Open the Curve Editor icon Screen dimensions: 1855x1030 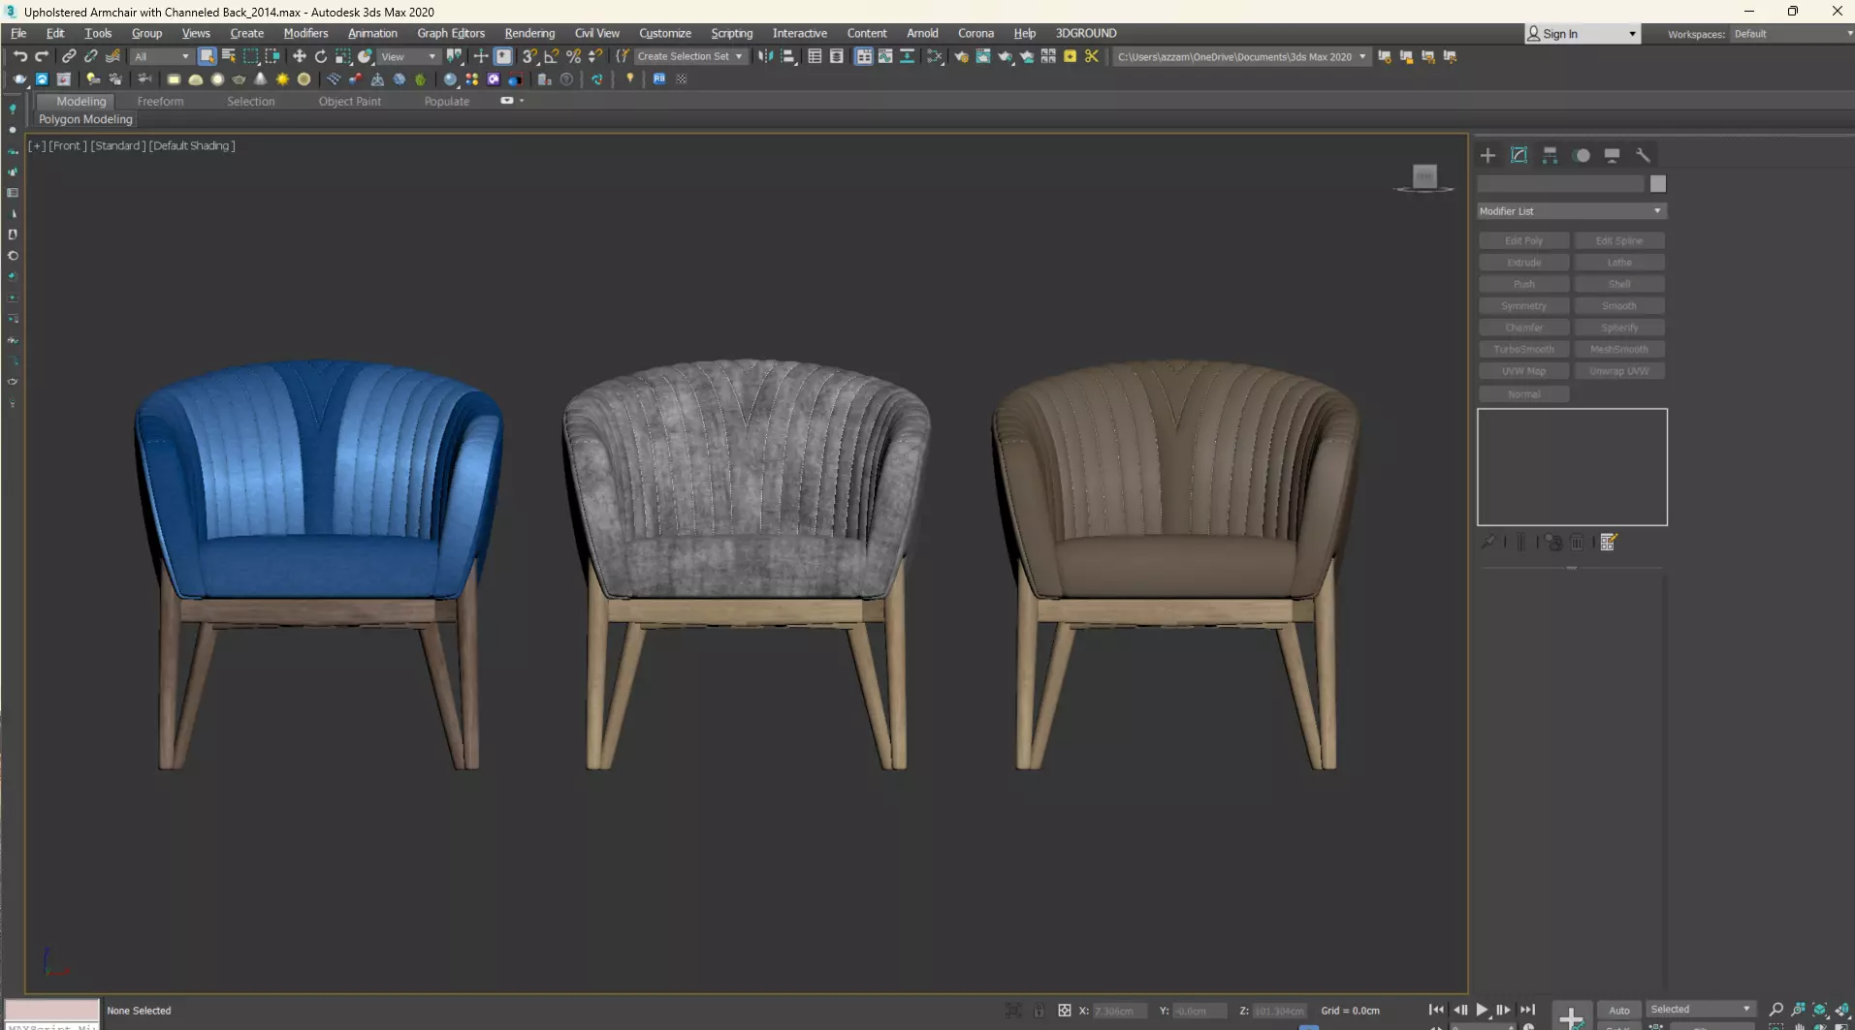[x=885, y=56]
